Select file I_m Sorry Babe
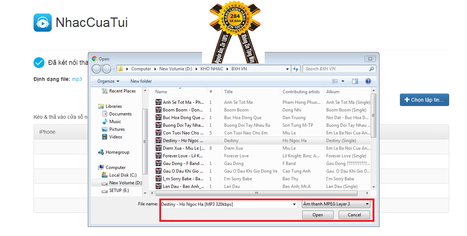This screenshot has width=467, height=236. pyautogui.click(x=262, y=179)
